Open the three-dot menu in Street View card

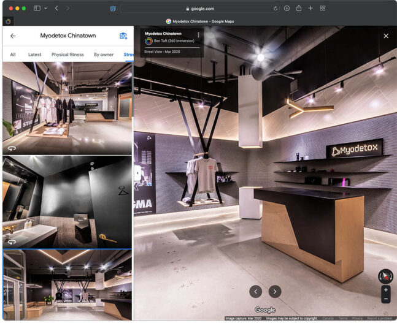click(198, 35)
